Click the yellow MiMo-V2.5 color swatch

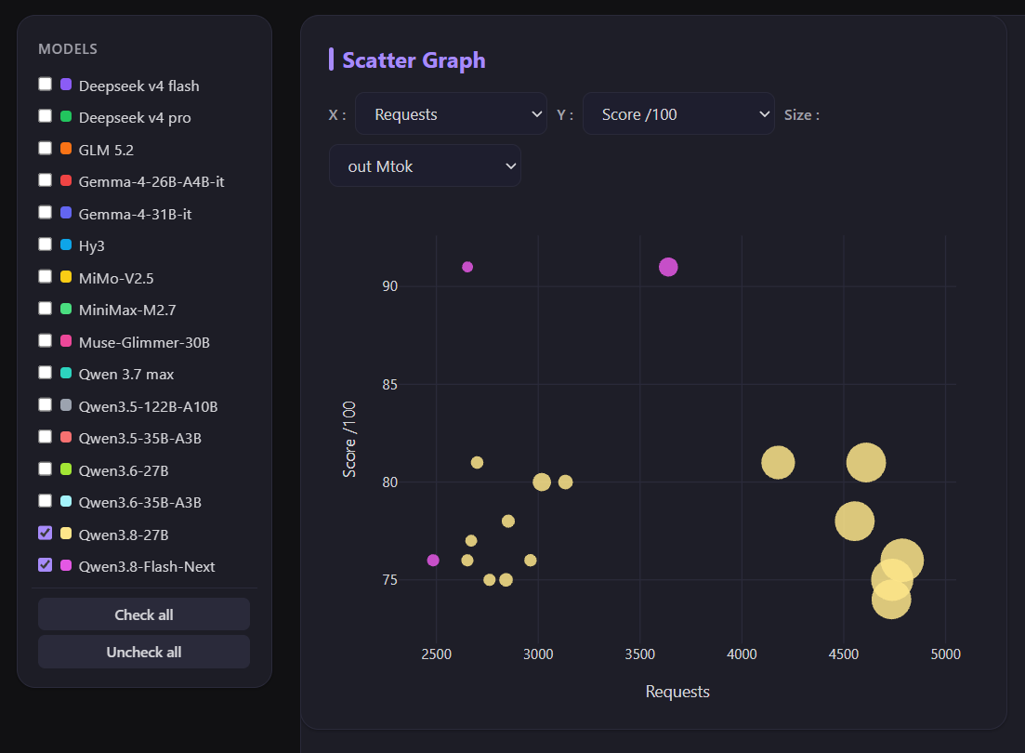point(66,276)
